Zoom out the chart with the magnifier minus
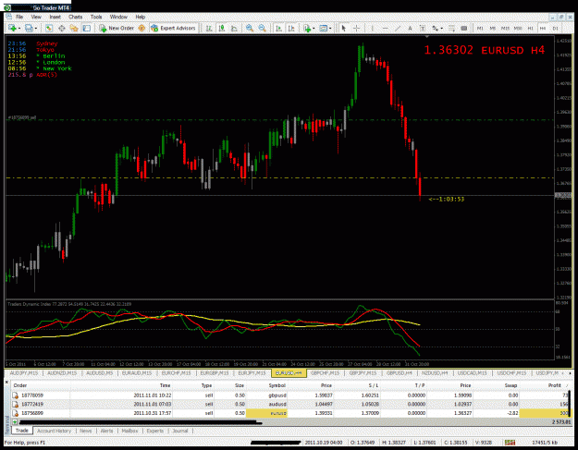 point(262,28)
